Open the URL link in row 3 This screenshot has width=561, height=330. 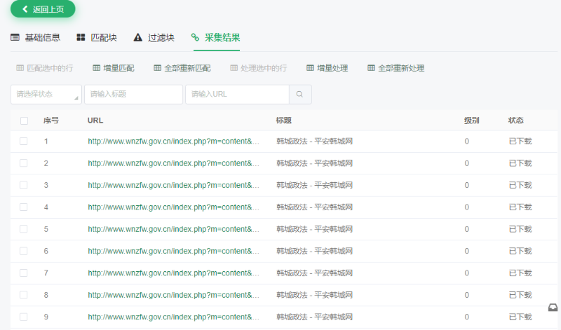pyautogui.click(x=173, y=185)
